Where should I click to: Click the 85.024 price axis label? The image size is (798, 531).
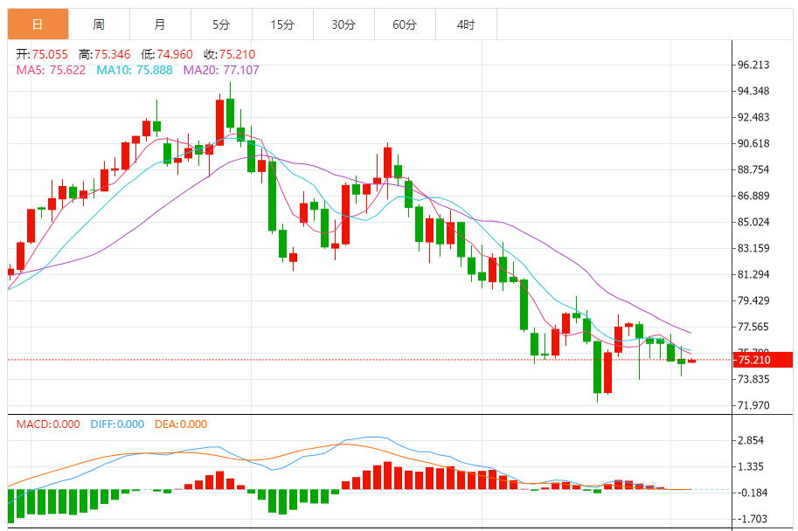click(753, 222)
